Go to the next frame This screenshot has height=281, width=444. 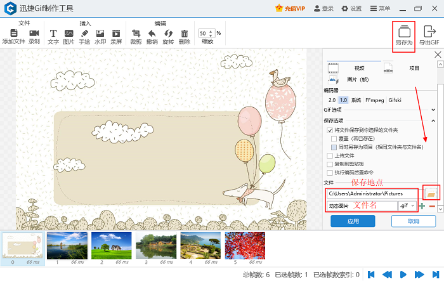click(x=419, y=275)
